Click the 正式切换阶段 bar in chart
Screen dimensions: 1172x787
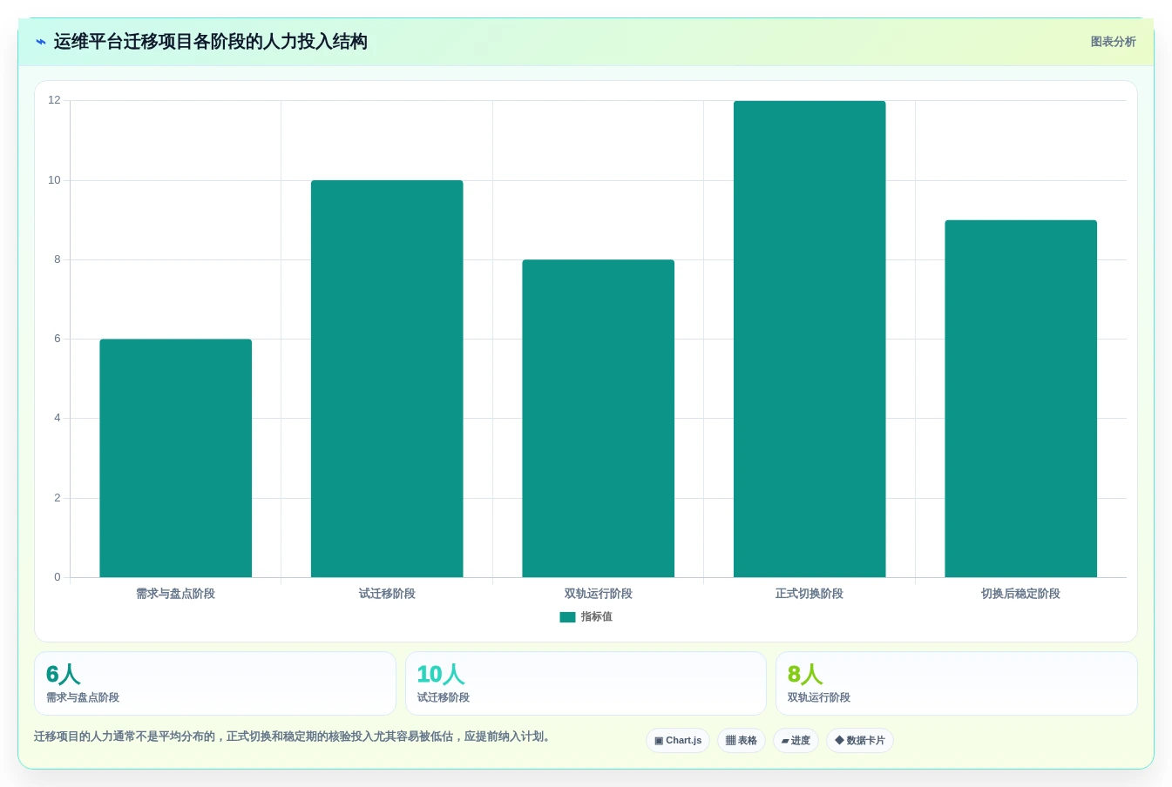coord(810,339)
